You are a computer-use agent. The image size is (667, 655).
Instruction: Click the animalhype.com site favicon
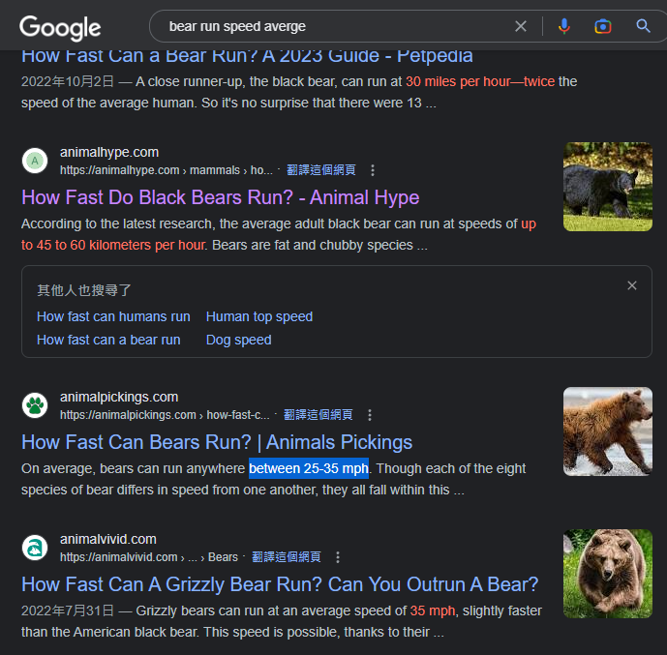point(35,161)
